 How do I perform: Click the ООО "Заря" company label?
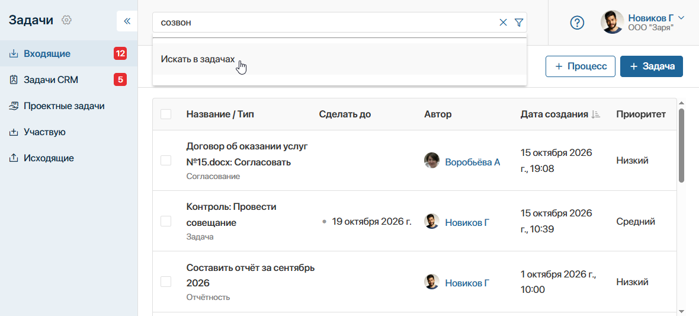[x=651, y=28]
